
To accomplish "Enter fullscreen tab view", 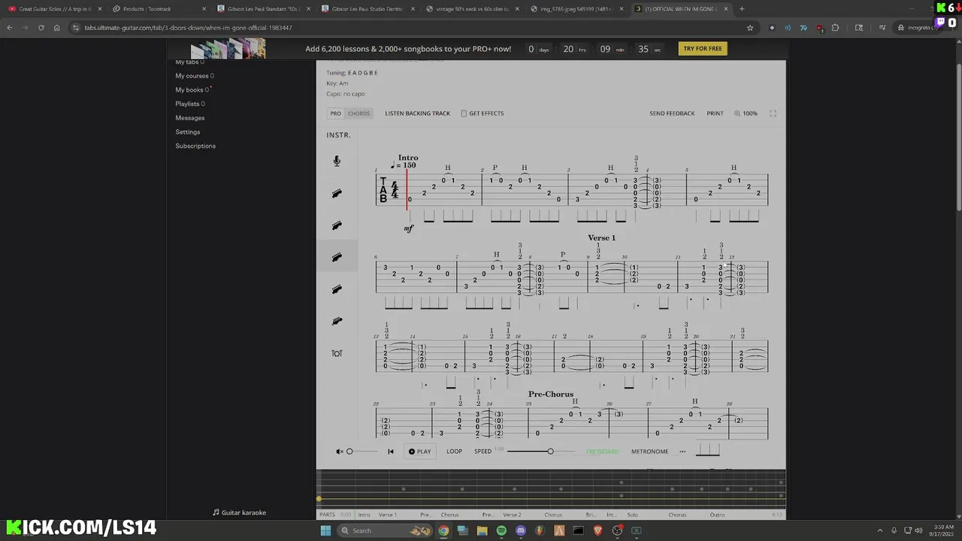I will [773, 113].
